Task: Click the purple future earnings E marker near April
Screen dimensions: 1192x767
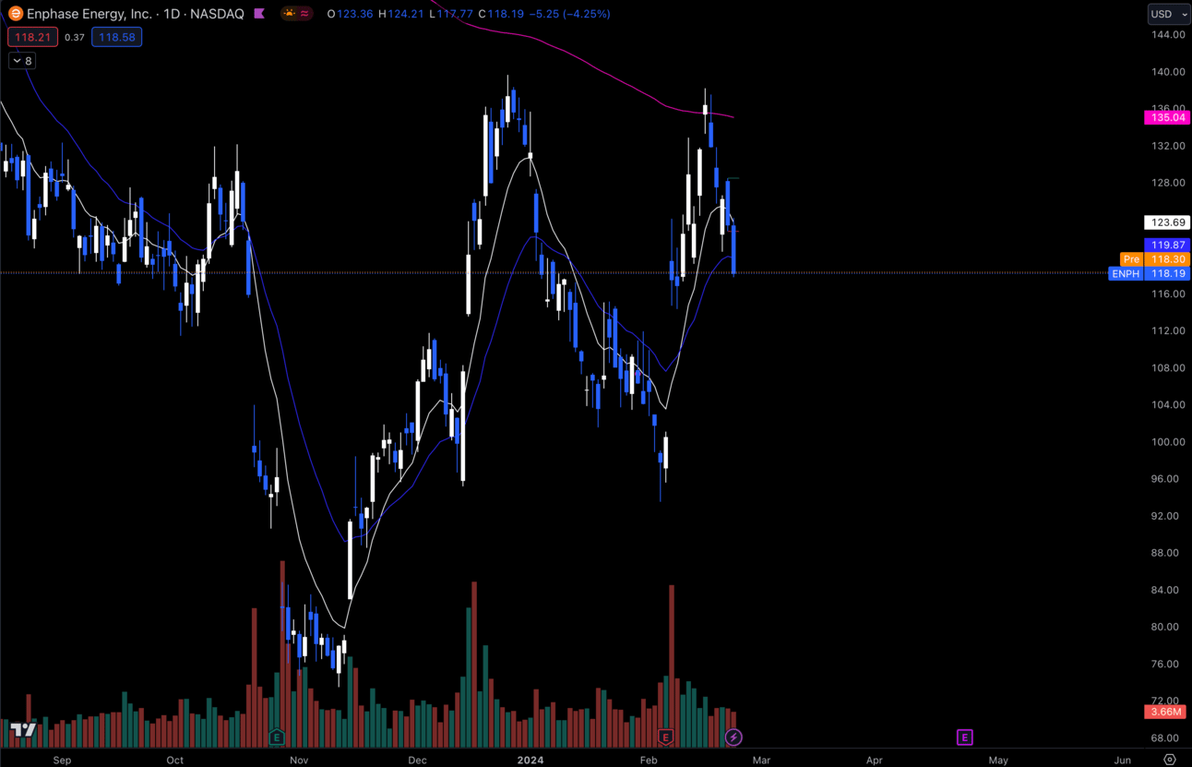Action: point(964,737)
